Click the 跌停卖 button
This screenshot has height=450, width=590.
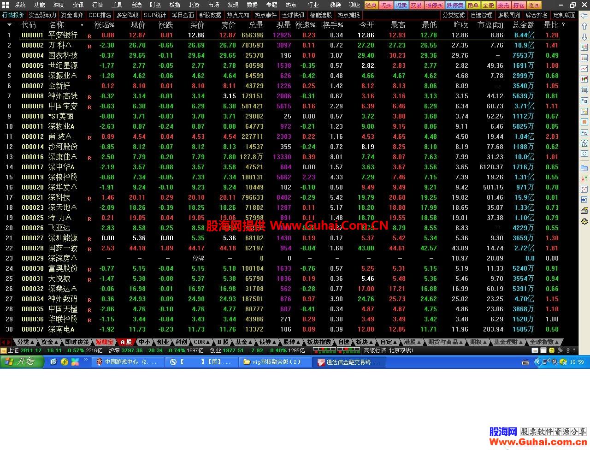tap(455, 5)
